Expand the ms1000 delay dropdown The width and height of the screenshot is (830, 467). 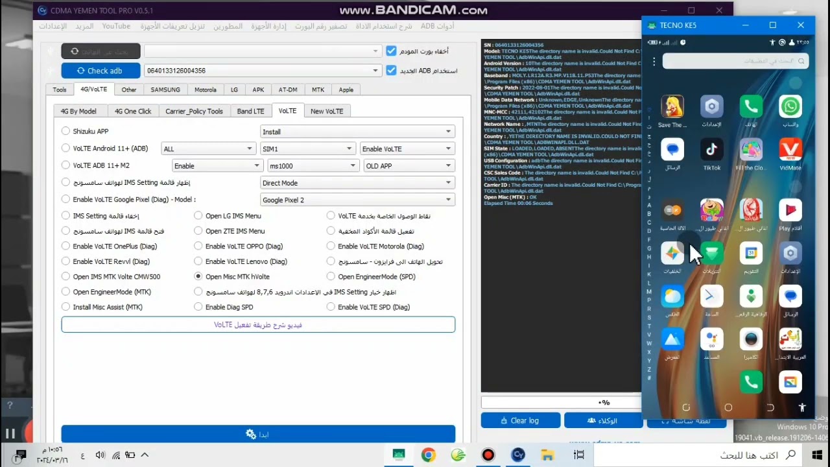point(313,165)
